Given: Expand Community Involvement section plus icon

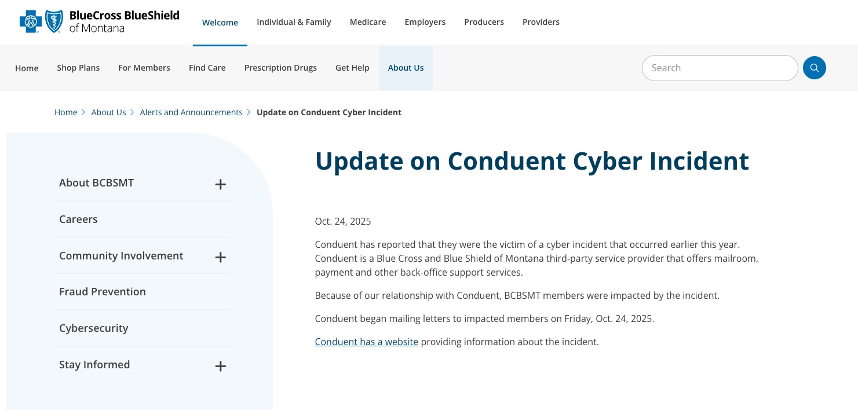Looking at the screenshot, I should click(x=220, y=257).
